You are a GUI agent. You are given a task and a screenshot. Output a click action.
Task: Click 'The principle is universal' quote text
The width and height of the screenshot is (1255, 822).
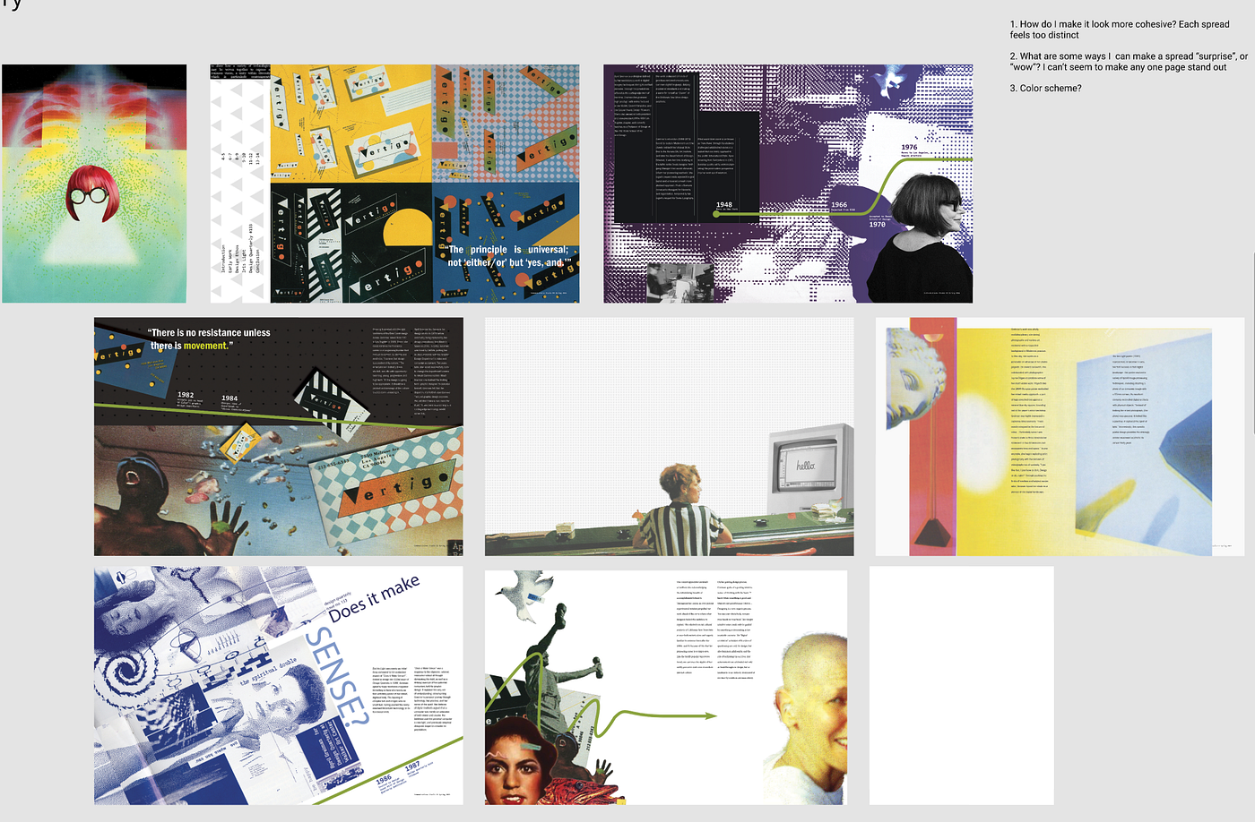(x=508, y=256)
